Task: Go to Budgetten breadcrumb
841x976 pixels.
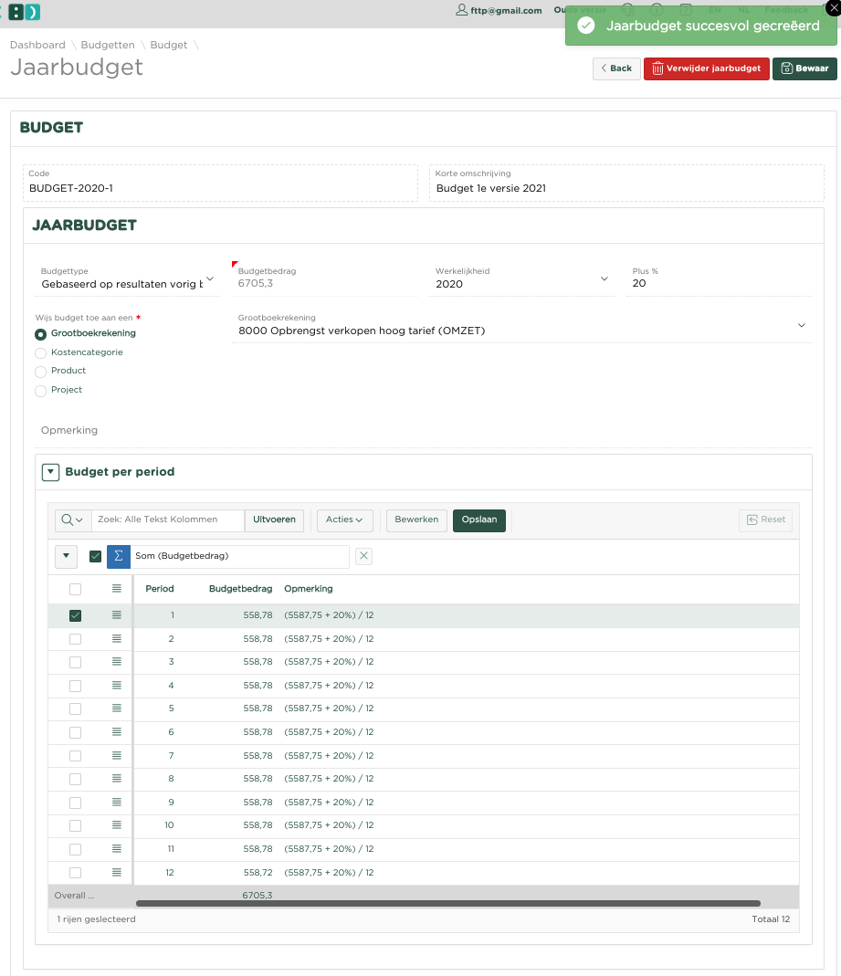Action: [108, 45]
